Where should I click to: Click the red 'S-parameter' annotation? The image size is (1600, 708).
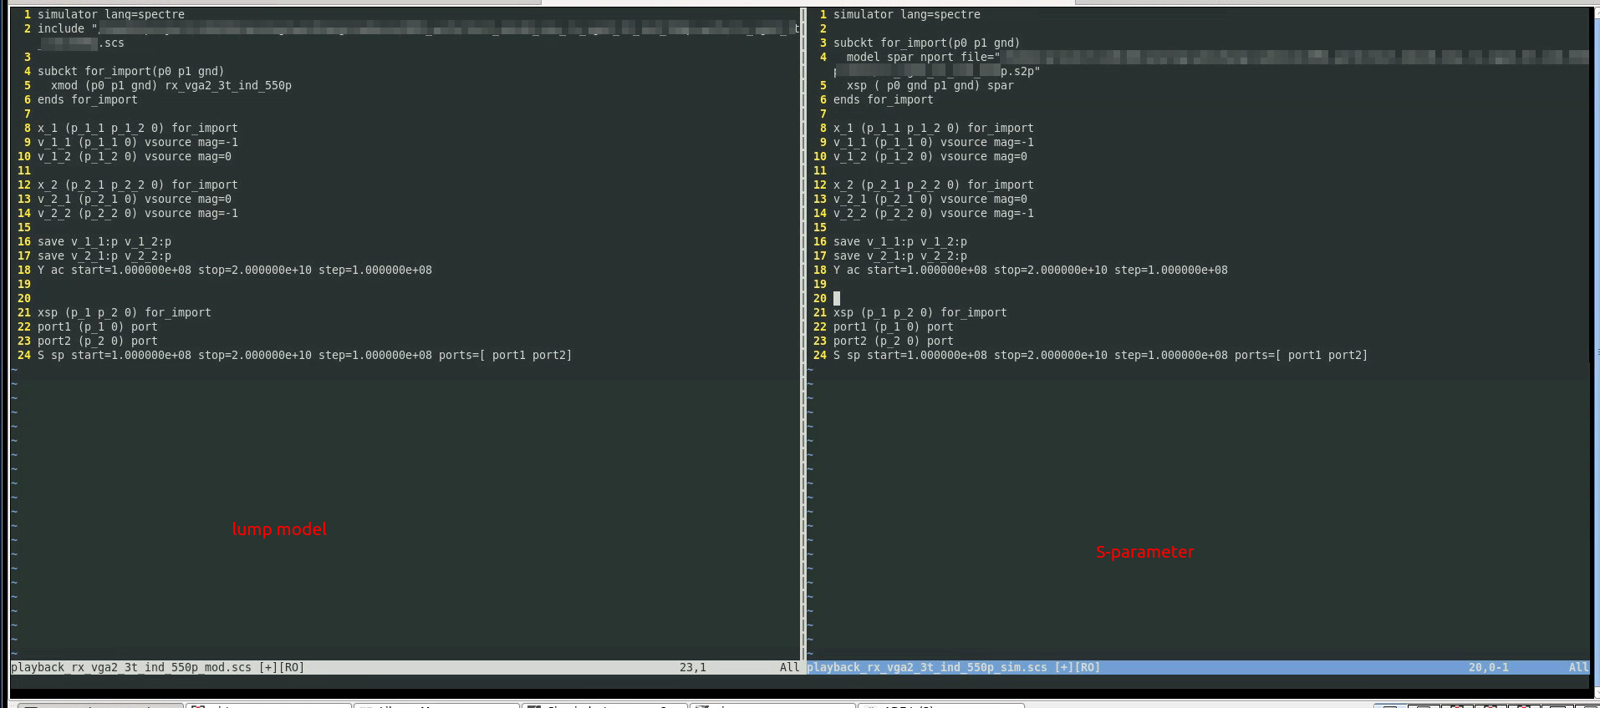(1144, 552)
